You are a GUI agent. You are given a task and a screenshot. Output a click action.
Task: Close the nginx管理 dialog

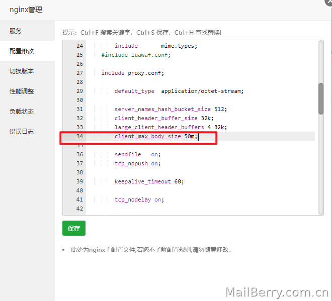click(x=329, y=2)
